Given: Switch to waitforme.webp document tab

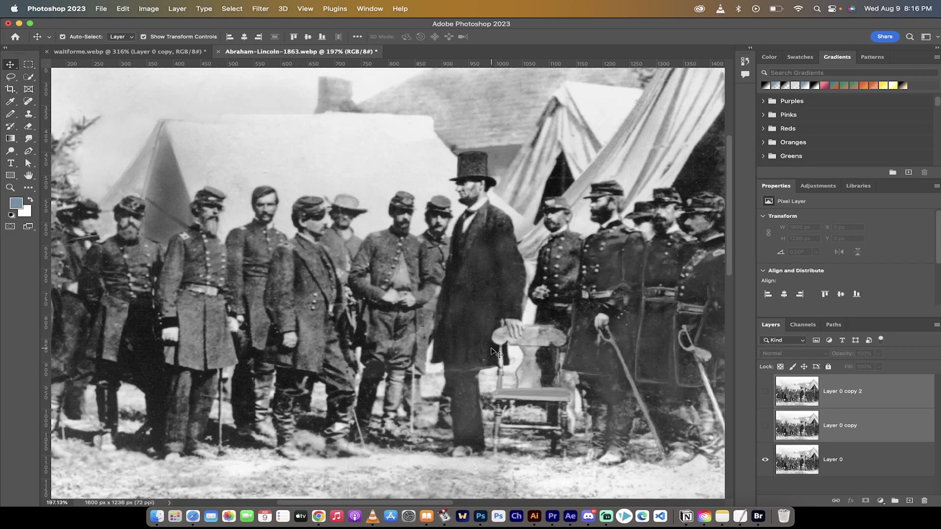Looking at the screenshot, I should point(130,51).
